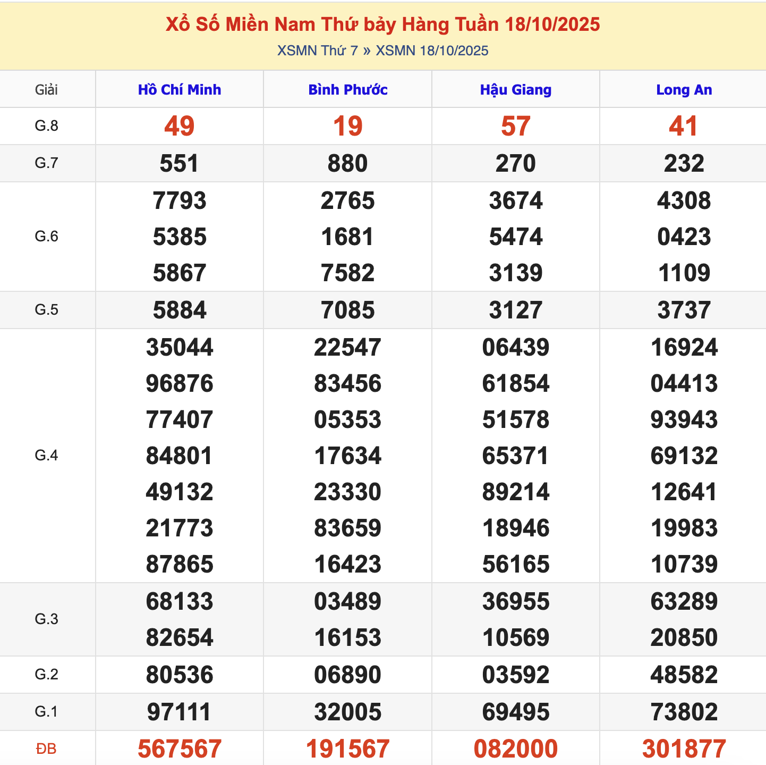Viewport: 766px width, 765px height.
Task: Click the G.5 number 3127
Action: point(515,310)
